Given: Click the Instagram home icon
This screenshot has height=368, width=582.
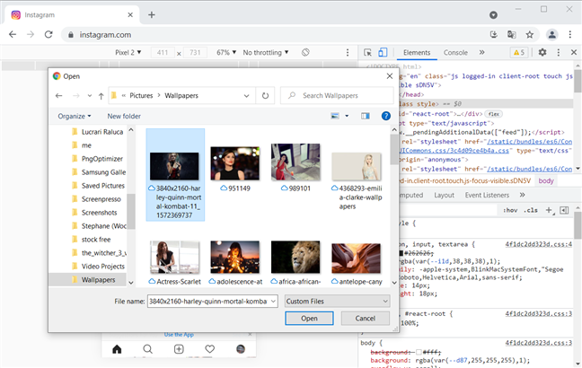Looking at the screenshot, I should [x=116, y=348].
